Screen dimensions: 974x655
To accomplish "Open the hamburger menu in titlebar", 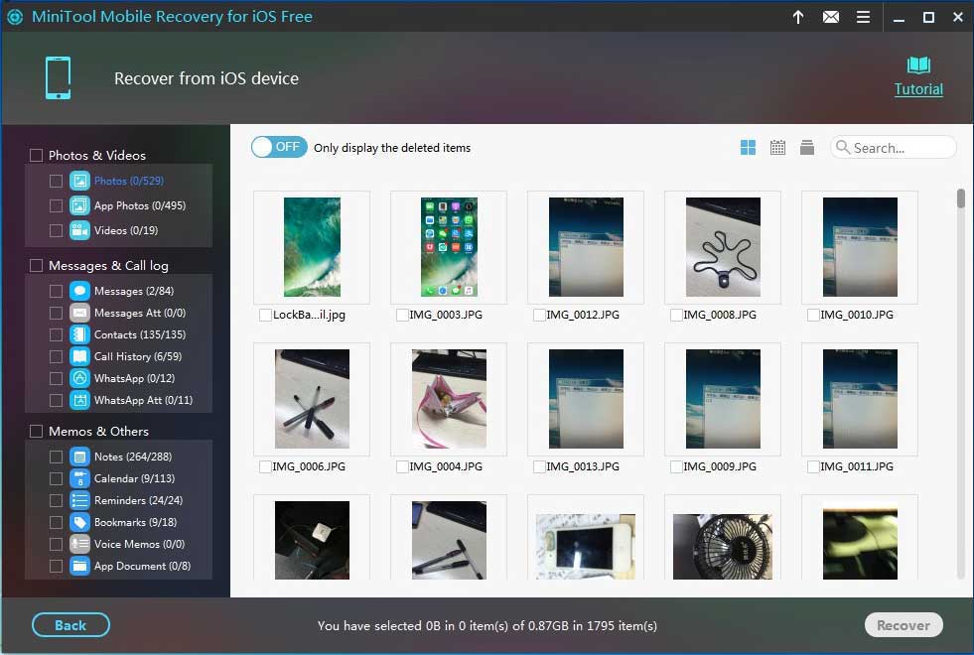I will 863,17.
